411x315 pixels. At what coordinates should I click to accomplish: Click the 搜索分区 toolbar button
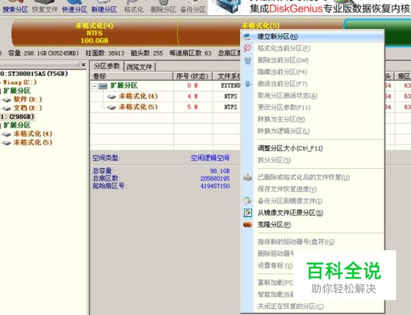pos(15,7)
